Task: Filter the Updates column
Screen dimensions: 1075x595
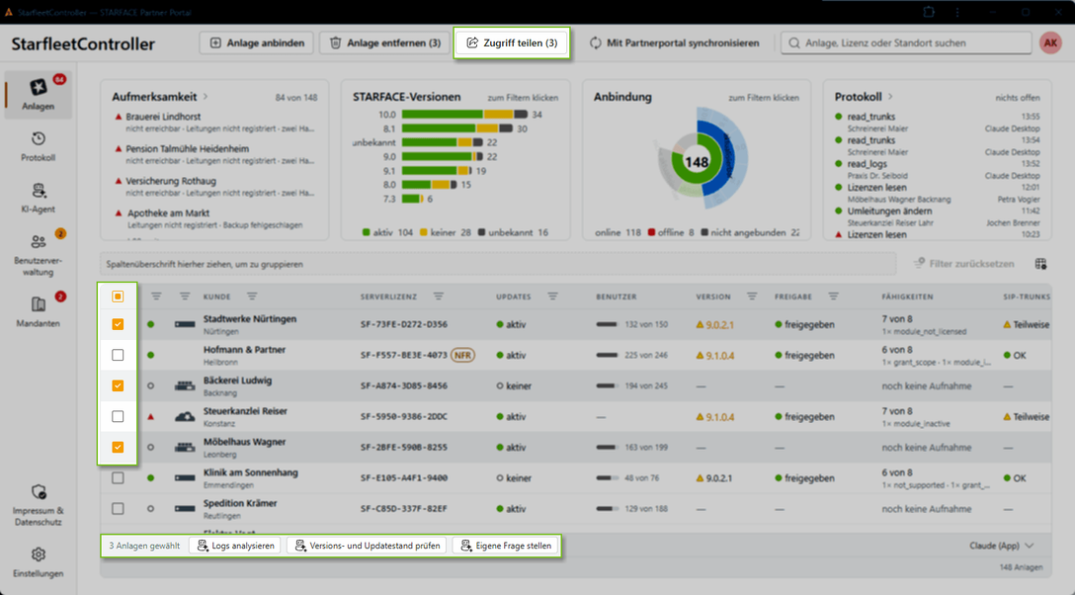Action: (x=552, y=297)
